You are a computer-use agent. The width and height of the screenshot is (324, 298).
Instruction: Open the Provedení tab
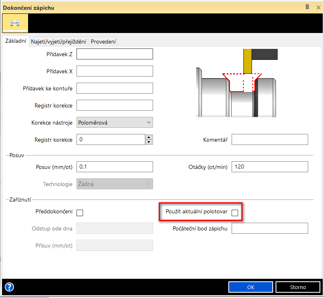tap(103, 42)
